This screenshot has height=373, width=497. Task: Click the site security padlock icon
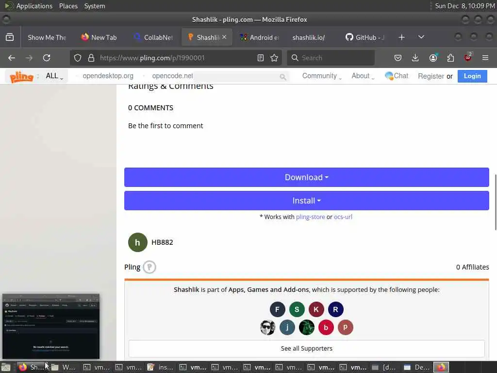(x=91, y=58)
